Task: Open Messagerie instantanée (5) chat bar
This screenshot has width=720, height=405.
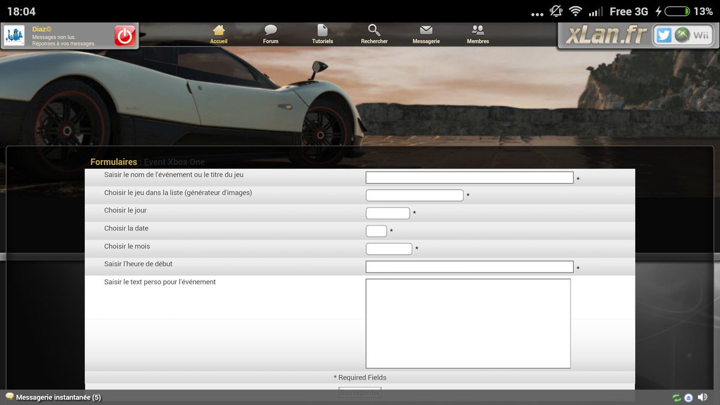Action: click(x=58, y=397)
